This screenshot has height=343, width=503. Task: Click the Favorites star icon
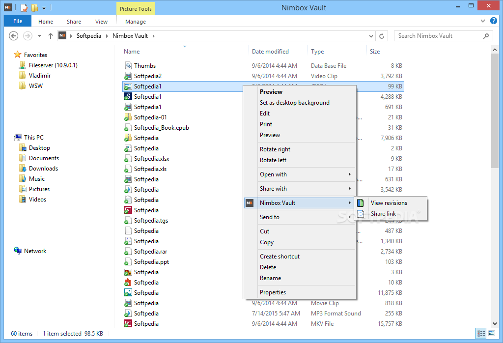17,55
